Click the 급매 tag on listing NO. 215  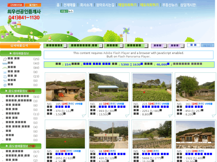(151, 104)
